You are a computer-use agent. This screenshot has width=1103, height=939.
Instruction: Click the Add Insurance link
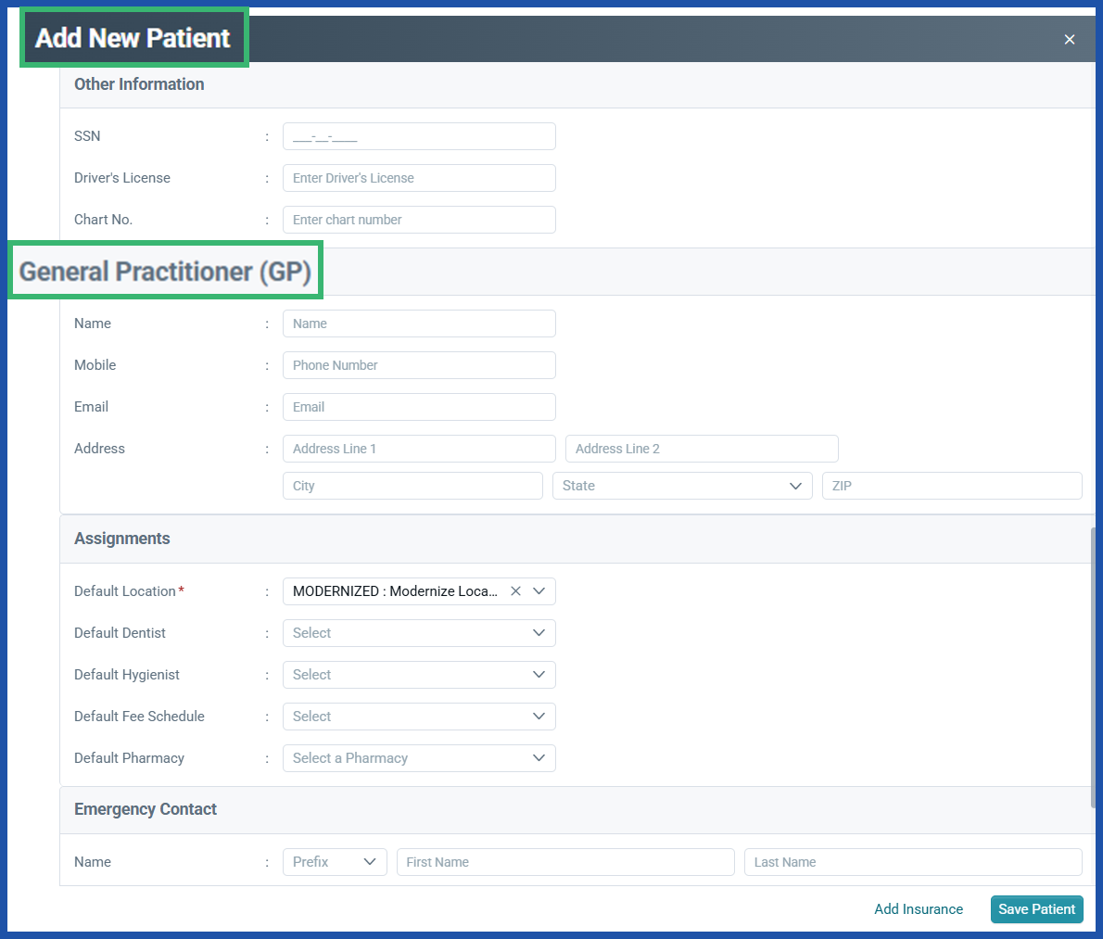coord(919,909)
